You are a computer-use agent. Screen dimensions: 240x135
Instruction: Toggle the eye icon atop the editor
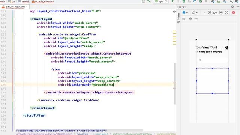174,12
